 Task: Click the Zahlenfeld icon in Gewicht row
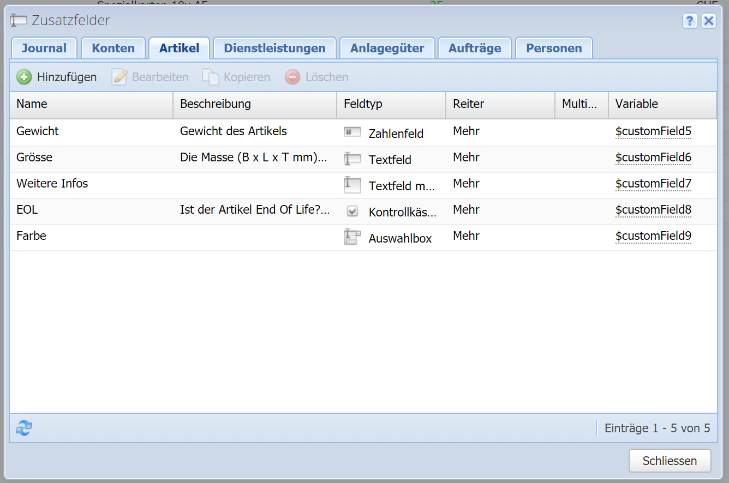(x=352, y=132)
